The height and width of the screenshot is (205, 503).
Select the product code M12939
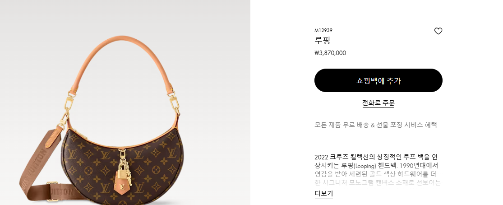coord(323,31)
